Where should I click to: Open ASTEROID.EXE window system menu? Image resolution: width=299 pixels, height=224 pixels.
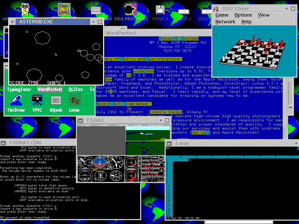click(x=13, y=22)
